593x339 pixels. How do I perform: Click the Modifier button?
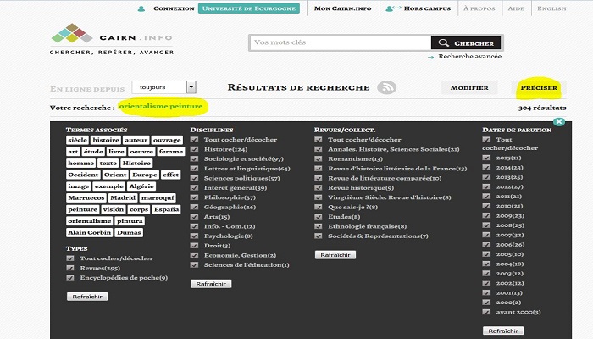(468, 87)
